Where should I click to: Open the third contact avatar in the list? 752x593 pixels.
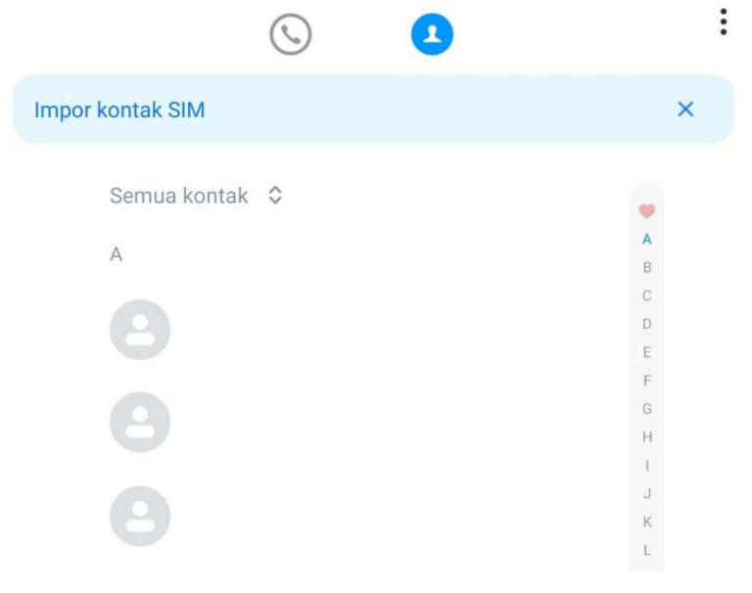pyautogui.click(x=140, y=517)
